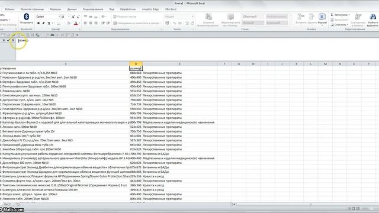Open the Вид tab

[112, 9]
